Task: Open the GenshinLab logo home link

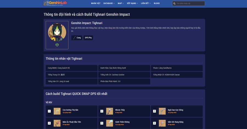Action: (x=55, y=3)
